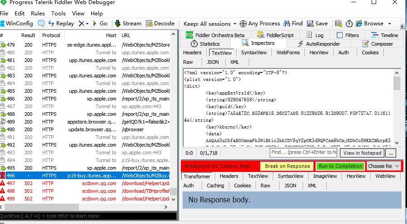Viewport: 407px width, 224px height.
Task: Click the Find text input field
Action: point(303,153)
